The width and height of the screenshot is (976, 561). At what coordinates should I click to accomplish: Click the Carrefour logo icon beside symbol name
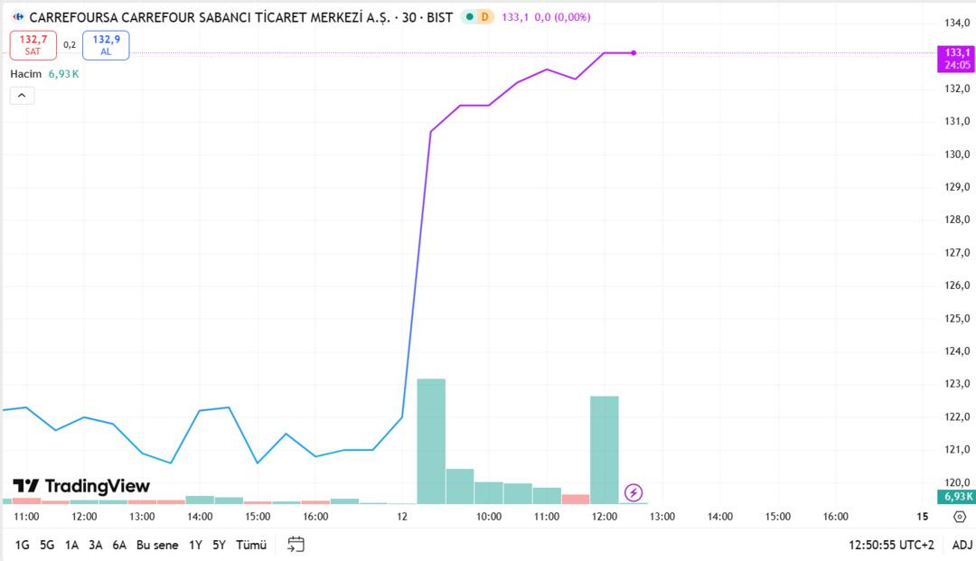18,17
